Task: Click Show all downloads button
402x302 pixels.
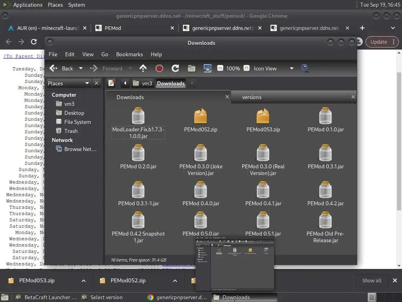Action: point(372,281)
